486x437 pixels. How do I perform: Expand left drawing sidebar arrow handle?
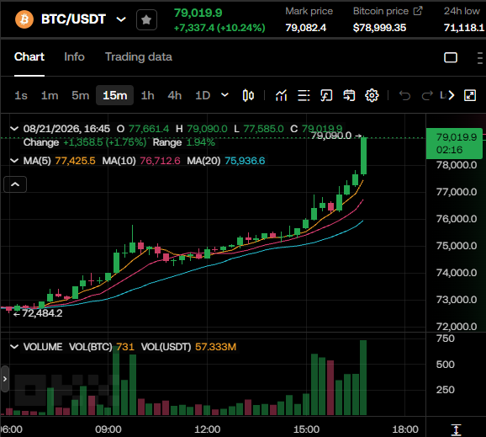[x=5, y=379]
